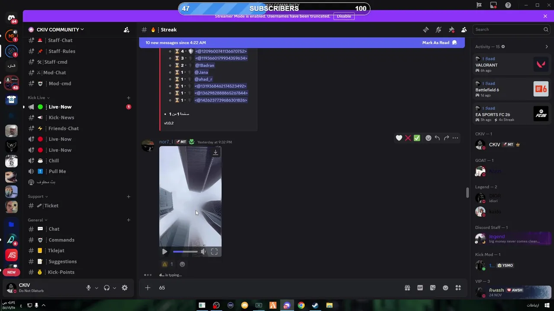Mark new messages as read

(439, 43)
